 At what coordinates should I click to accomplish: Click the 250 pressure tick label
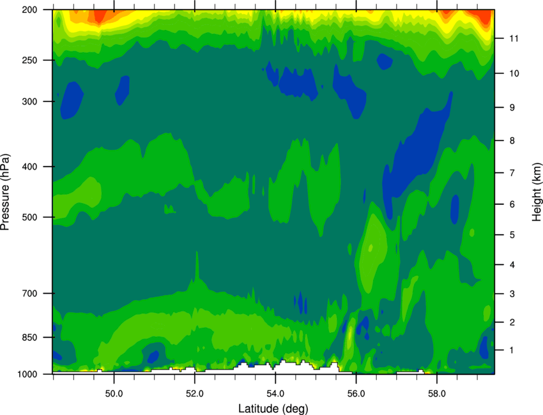(29, 60)
